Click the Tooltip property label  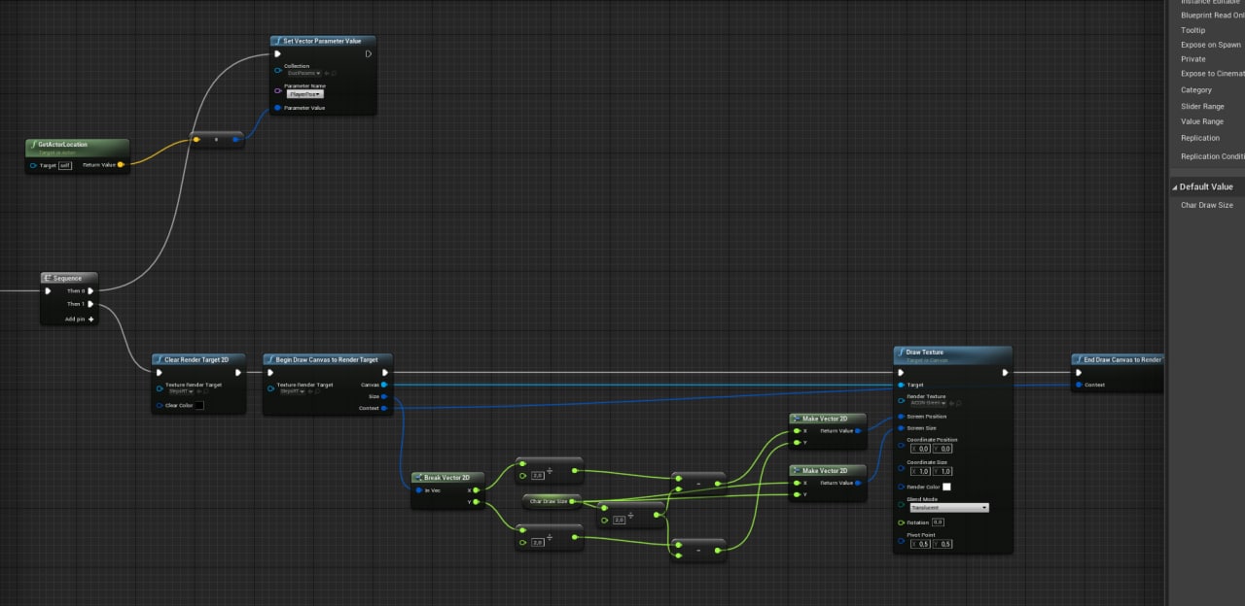(x=1192, y=30)
